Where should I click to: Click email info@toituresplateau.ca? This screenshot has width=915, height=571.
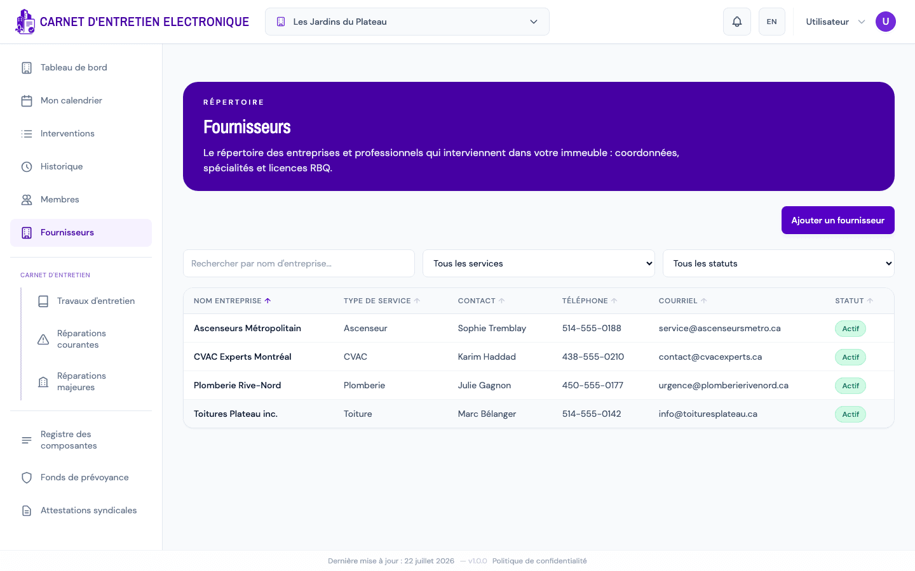click(x=708, y=414)
